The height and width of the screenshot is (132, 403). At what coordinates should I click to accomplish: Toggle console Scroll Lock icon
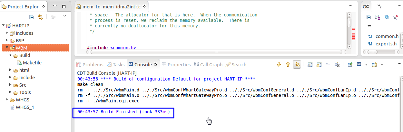tap(319, 65)
